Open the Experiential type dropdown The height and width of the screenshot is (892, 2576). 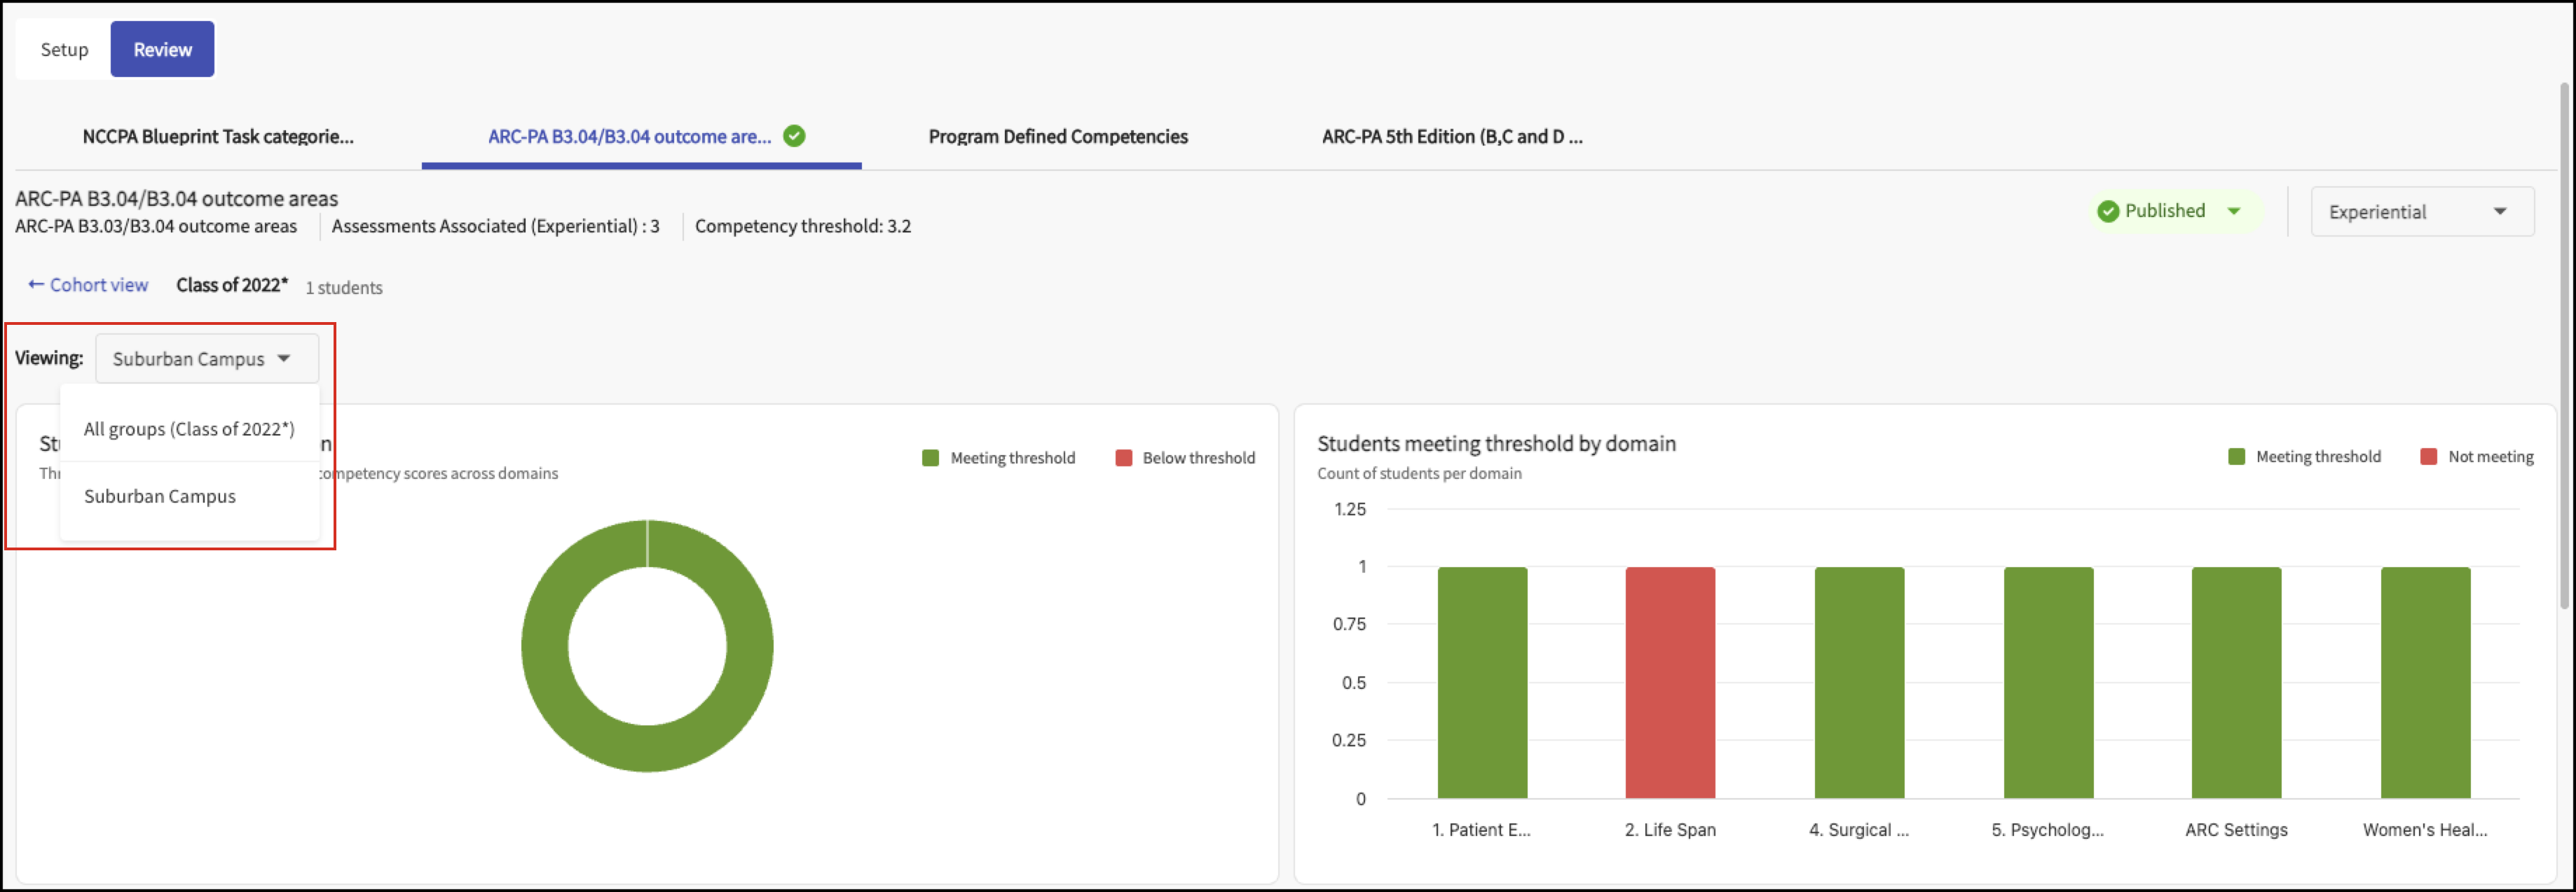[x=2421, y=211]
